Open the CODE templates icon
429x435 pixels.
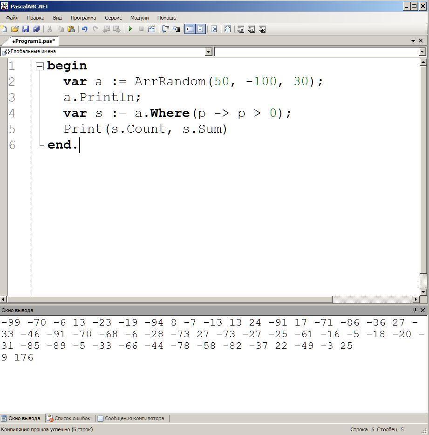click(227, 29)
